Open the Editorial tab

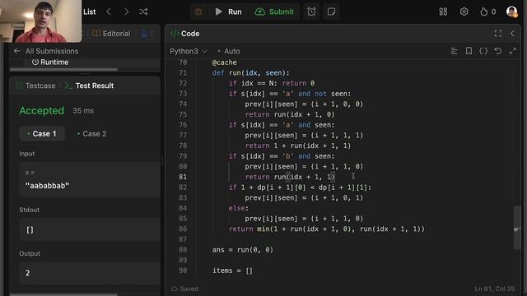click(x=111, y=34)
